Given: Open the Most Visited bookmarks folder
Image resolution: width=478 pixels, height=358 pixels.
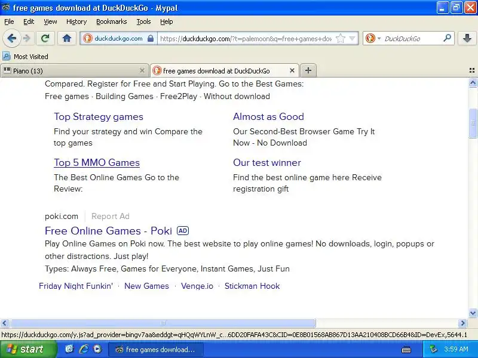Looking at the screenshot, I should 25,56.
